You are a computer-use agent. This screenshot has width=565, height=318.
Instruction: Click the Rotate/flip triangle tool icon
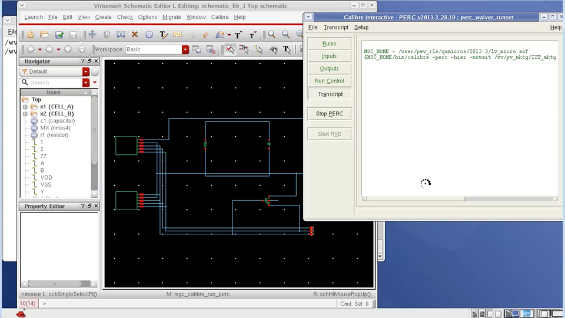pyautogui.click(x=220, y=35)
